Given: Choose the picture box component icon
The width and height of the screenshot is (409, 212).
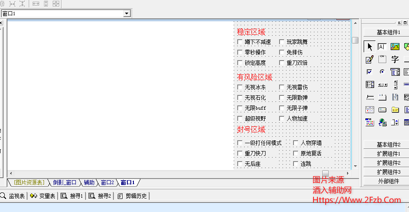Looking at the screenshot, I should (395, 47).
